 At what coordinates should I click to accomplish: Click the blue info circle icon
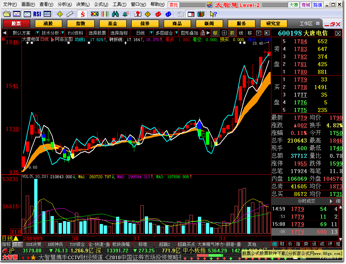coord(168,14)
